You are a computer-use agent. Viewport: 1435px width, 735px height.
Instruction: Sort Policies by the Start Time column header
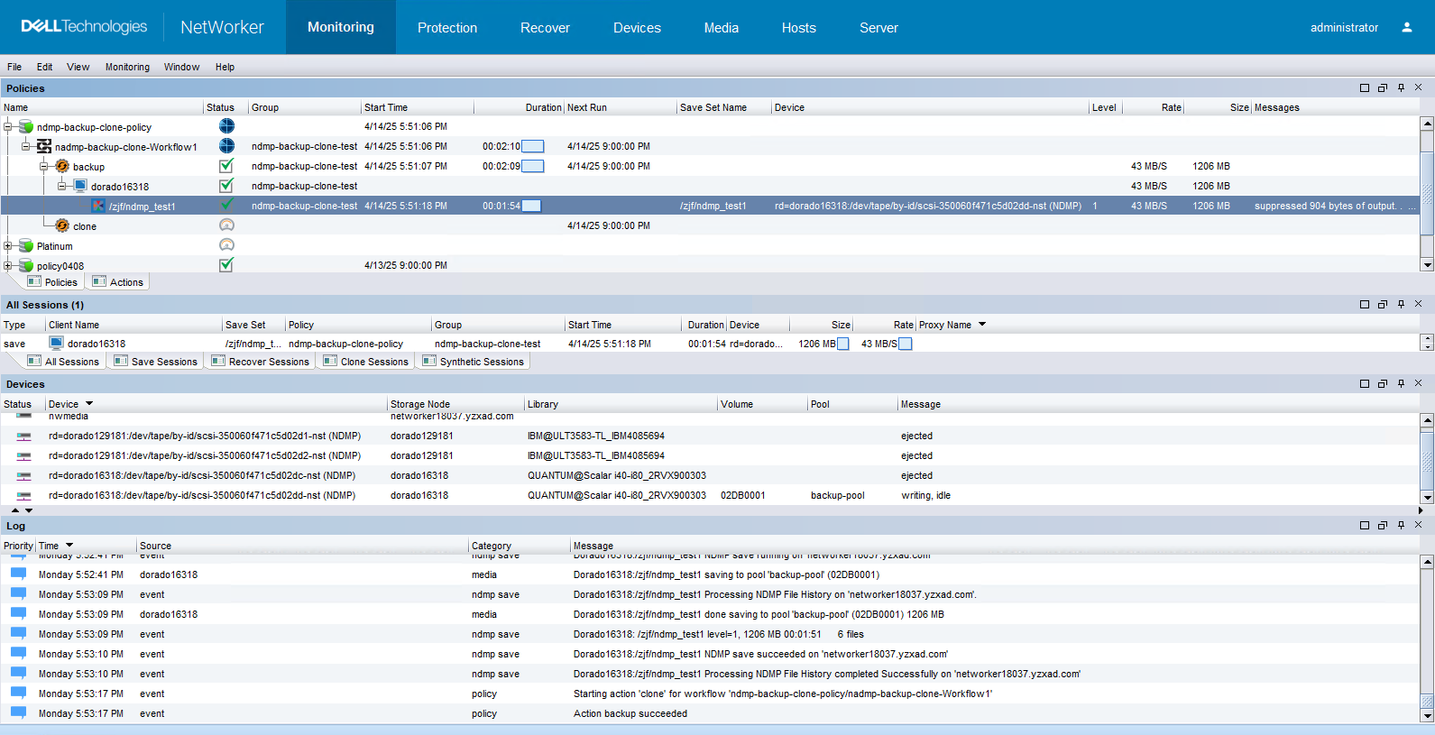tap(417, 107)
